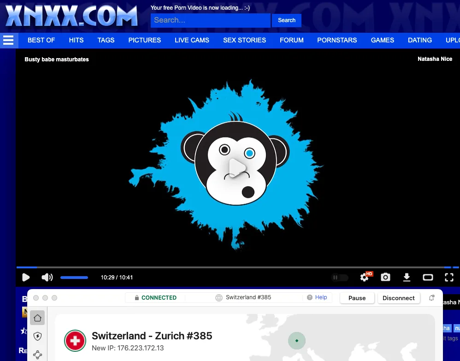Click the large play overlay on video
Screen dimensions: 460x361
click(x=237, y=168)
